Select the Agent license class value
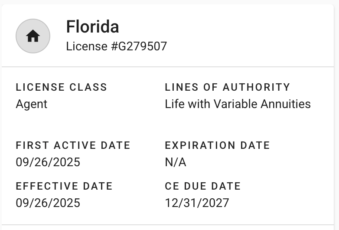This screenshot has height=230, width=339. [x=31, y=104]
